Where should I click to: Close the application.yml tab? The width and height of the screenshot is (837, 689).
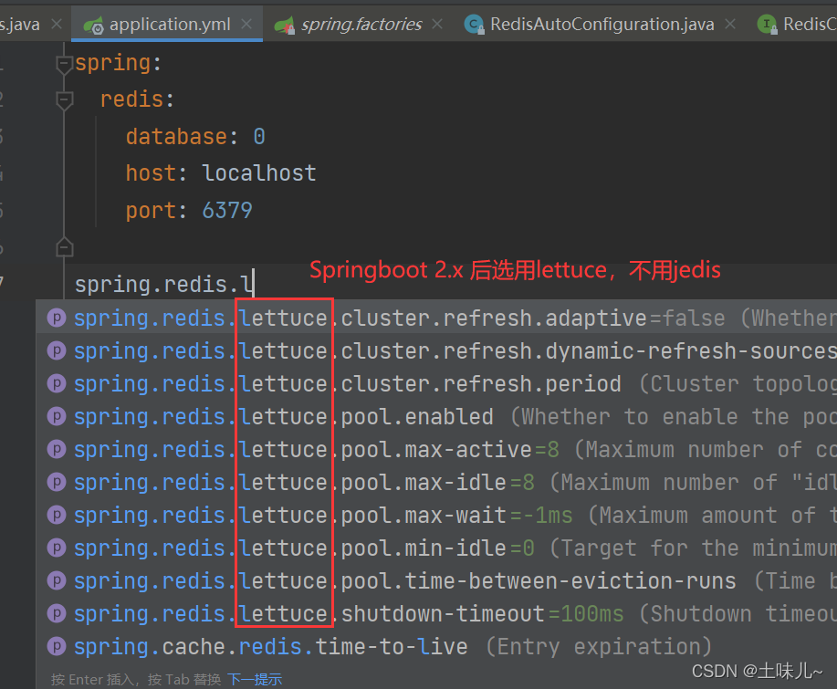(246, 24)
